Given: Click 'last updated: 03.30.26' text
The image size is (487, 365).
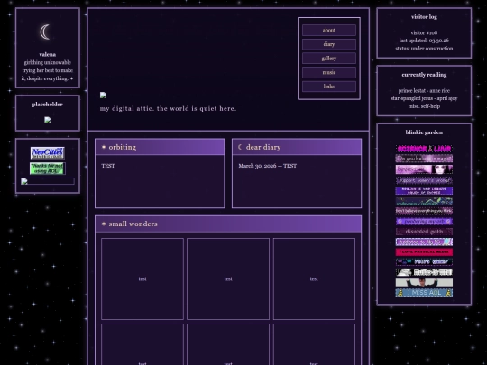Looking at the screenshot, I should click(x=424, y=41).
